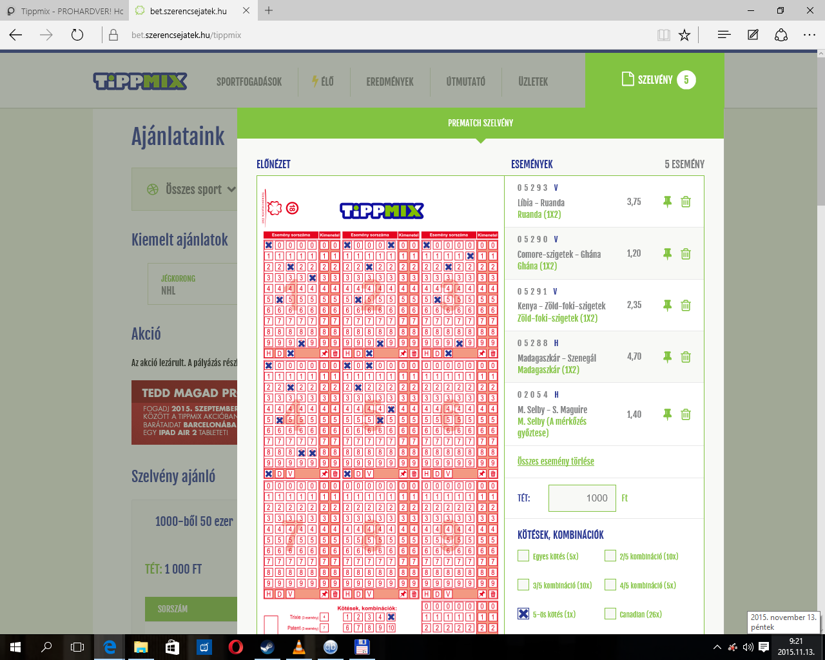825x660 pixels.
Task: Remove the Kenya - Zöld-foki-szigetek event
Action: click(686, 305)
